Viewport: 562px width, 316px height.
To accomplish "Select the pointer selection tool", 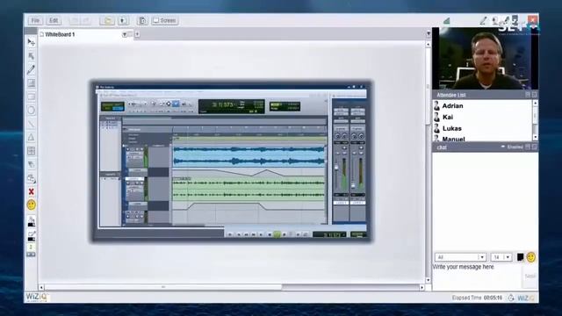I will pos(32,43).
